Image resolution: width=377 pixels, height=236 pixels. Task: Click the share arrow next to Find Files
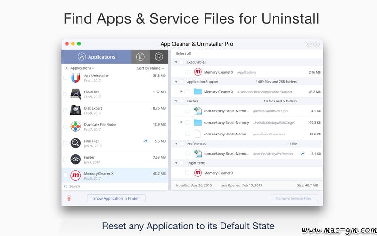point(146,141)
